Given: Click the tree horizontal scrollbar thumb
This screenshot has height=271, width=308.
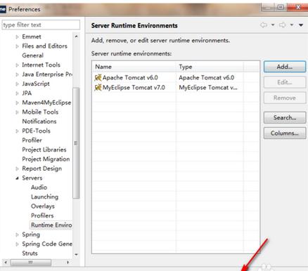Looking at the screenshot, I should point(31,263).
